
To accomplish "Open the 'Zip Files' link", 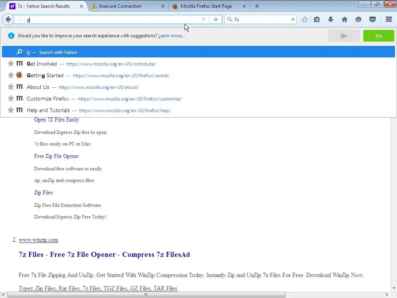I will [43, 192].
